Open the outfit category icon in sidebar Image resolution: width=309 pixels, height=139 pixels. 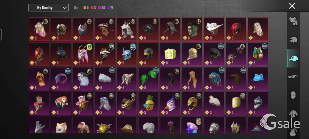[293, 21]
